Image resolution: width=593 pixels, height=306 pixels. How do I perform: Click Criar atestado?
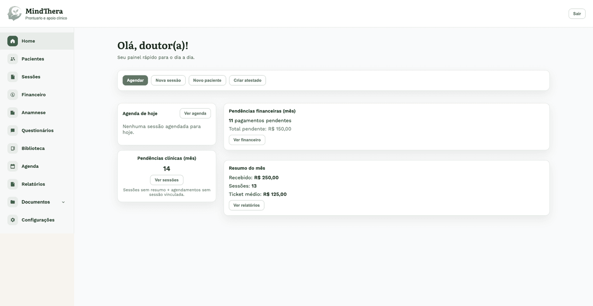[x=248, y=79]
